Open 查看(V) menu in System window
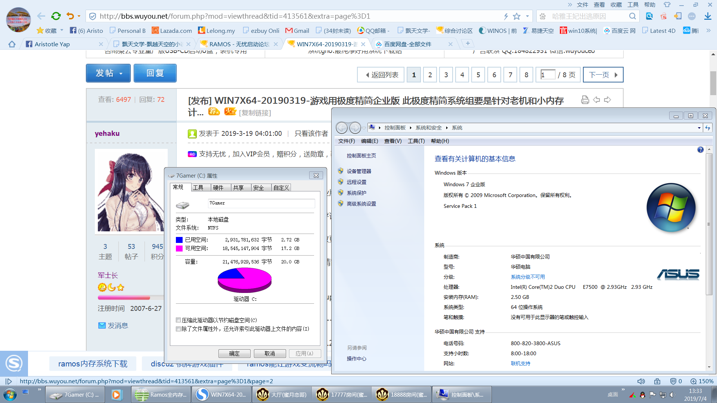This screenshot has height=403, width=717. tap(393, 141)
